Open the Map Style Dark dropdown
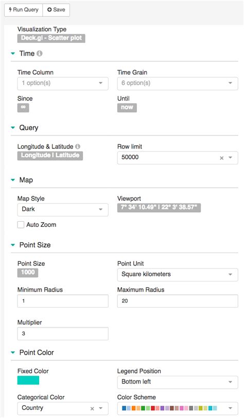The width and height of the screenshot is (244, 418). point(63,210)
